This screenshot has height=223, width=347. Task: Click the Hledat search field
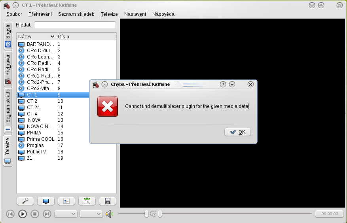(x=75, y=25)
